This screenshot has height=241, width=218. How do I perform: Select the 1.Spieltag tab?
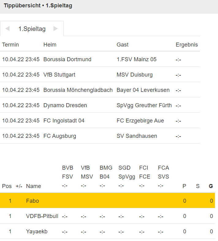(32, 29)
